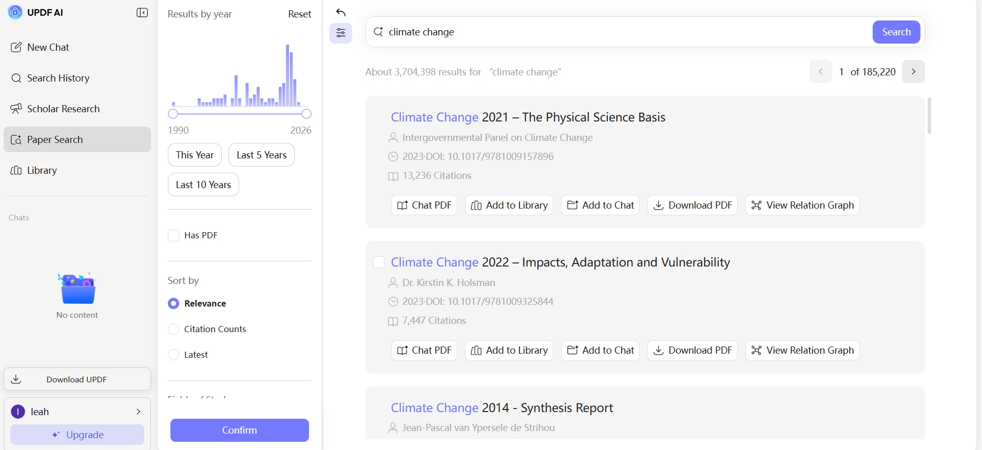
Task: Go to next results page arrow
Action: tap(913, 72)
